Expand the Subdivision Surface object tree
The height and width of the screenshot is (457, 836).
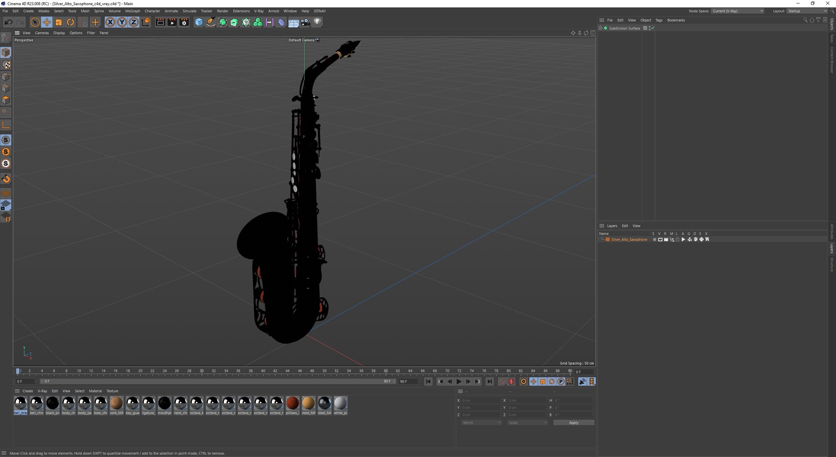(600, 28)
